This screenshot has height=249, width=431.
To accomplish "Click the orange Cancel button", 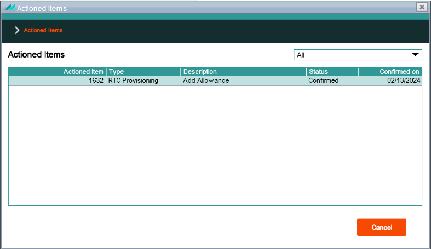I will pos(382,227).
